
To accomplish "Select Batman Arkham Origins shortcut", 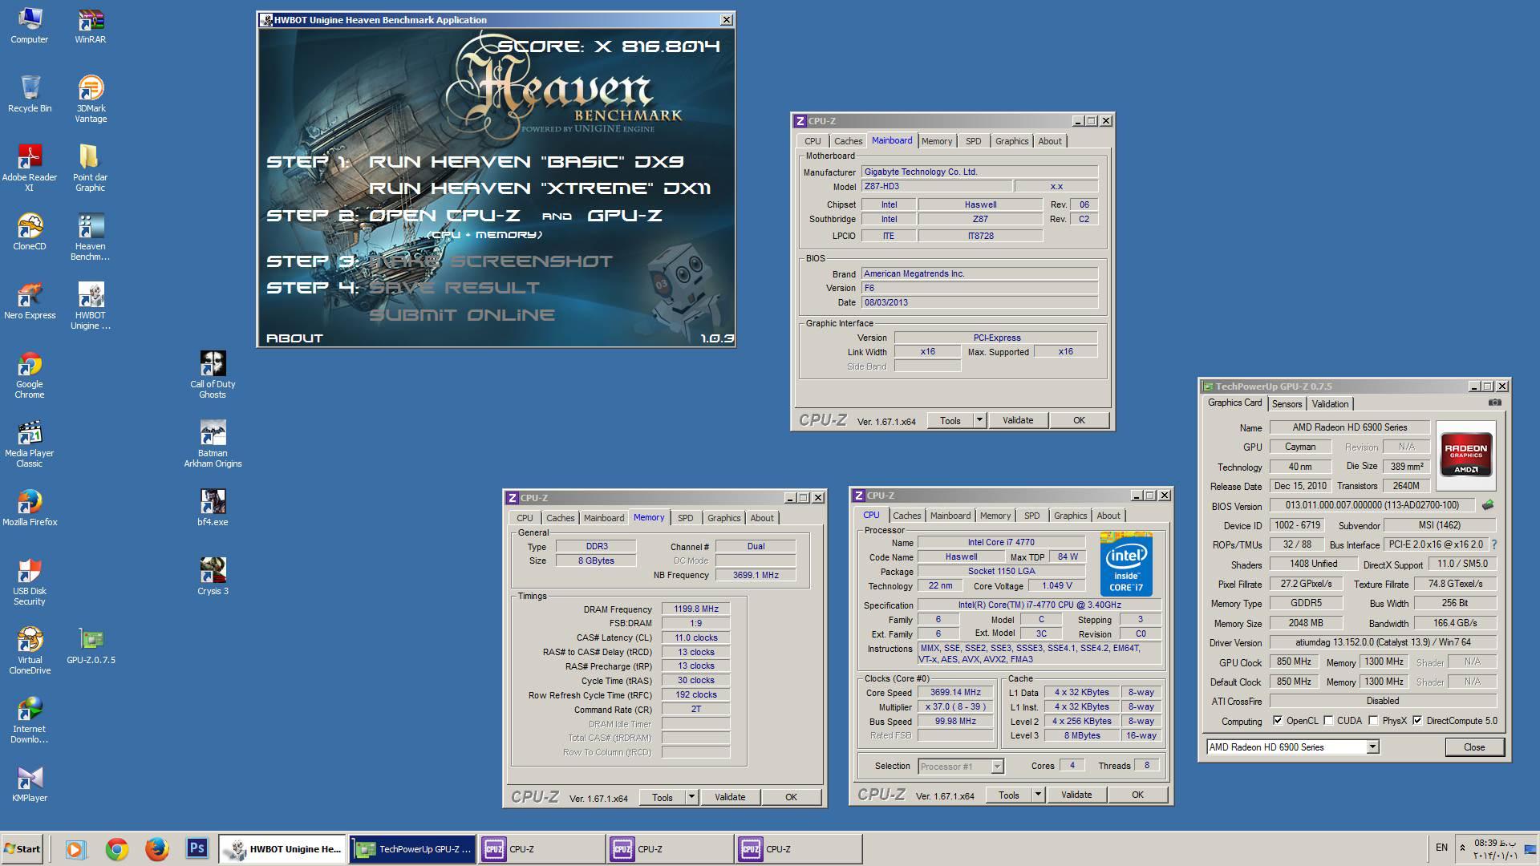I will [x=213, y=443].
